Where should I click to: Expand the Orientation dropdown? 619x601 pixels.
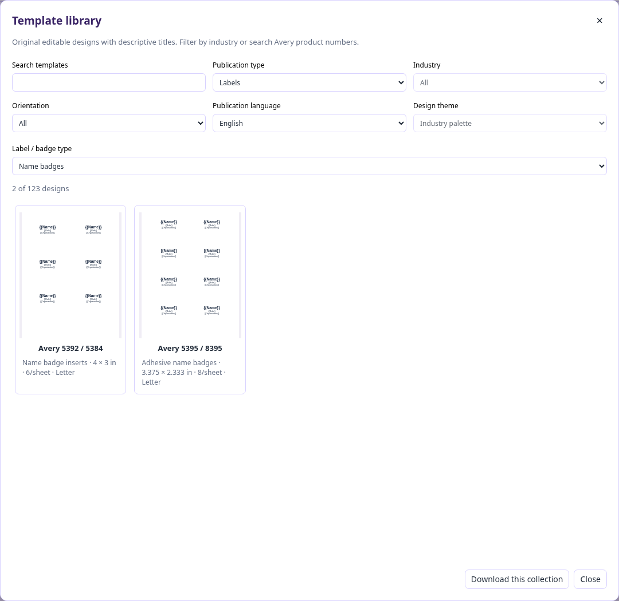108,123
